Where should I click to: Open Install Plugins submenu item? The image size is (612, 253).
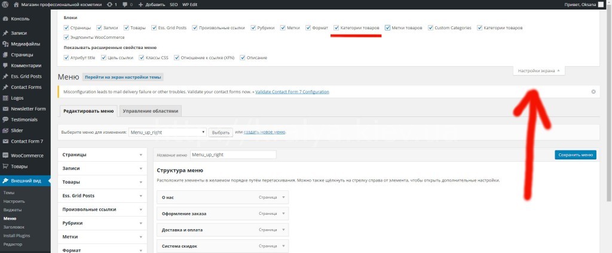17,236
